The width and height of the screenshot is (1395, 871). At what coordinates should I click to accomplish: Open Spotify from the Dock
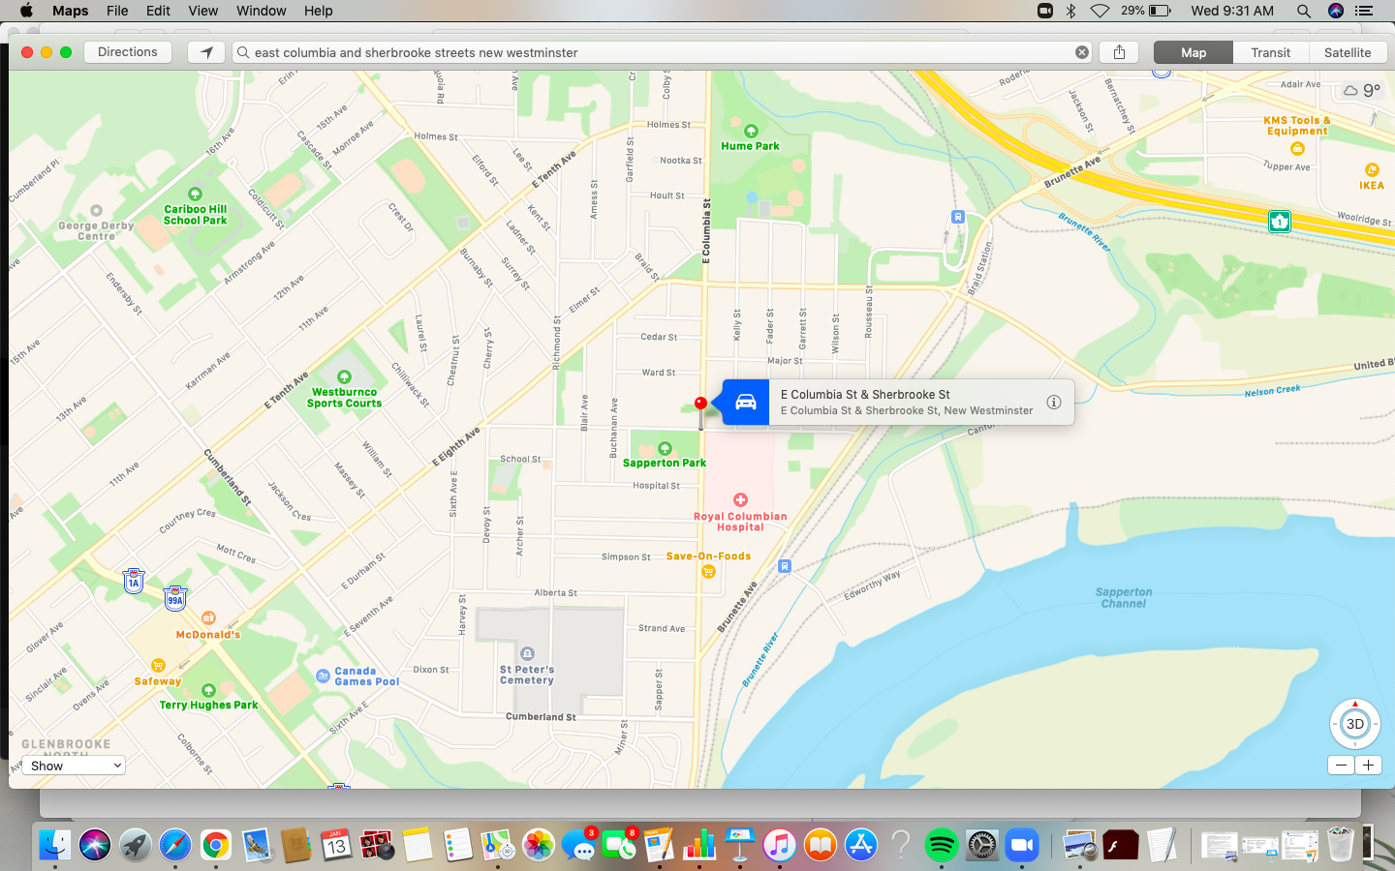point(941,845)
